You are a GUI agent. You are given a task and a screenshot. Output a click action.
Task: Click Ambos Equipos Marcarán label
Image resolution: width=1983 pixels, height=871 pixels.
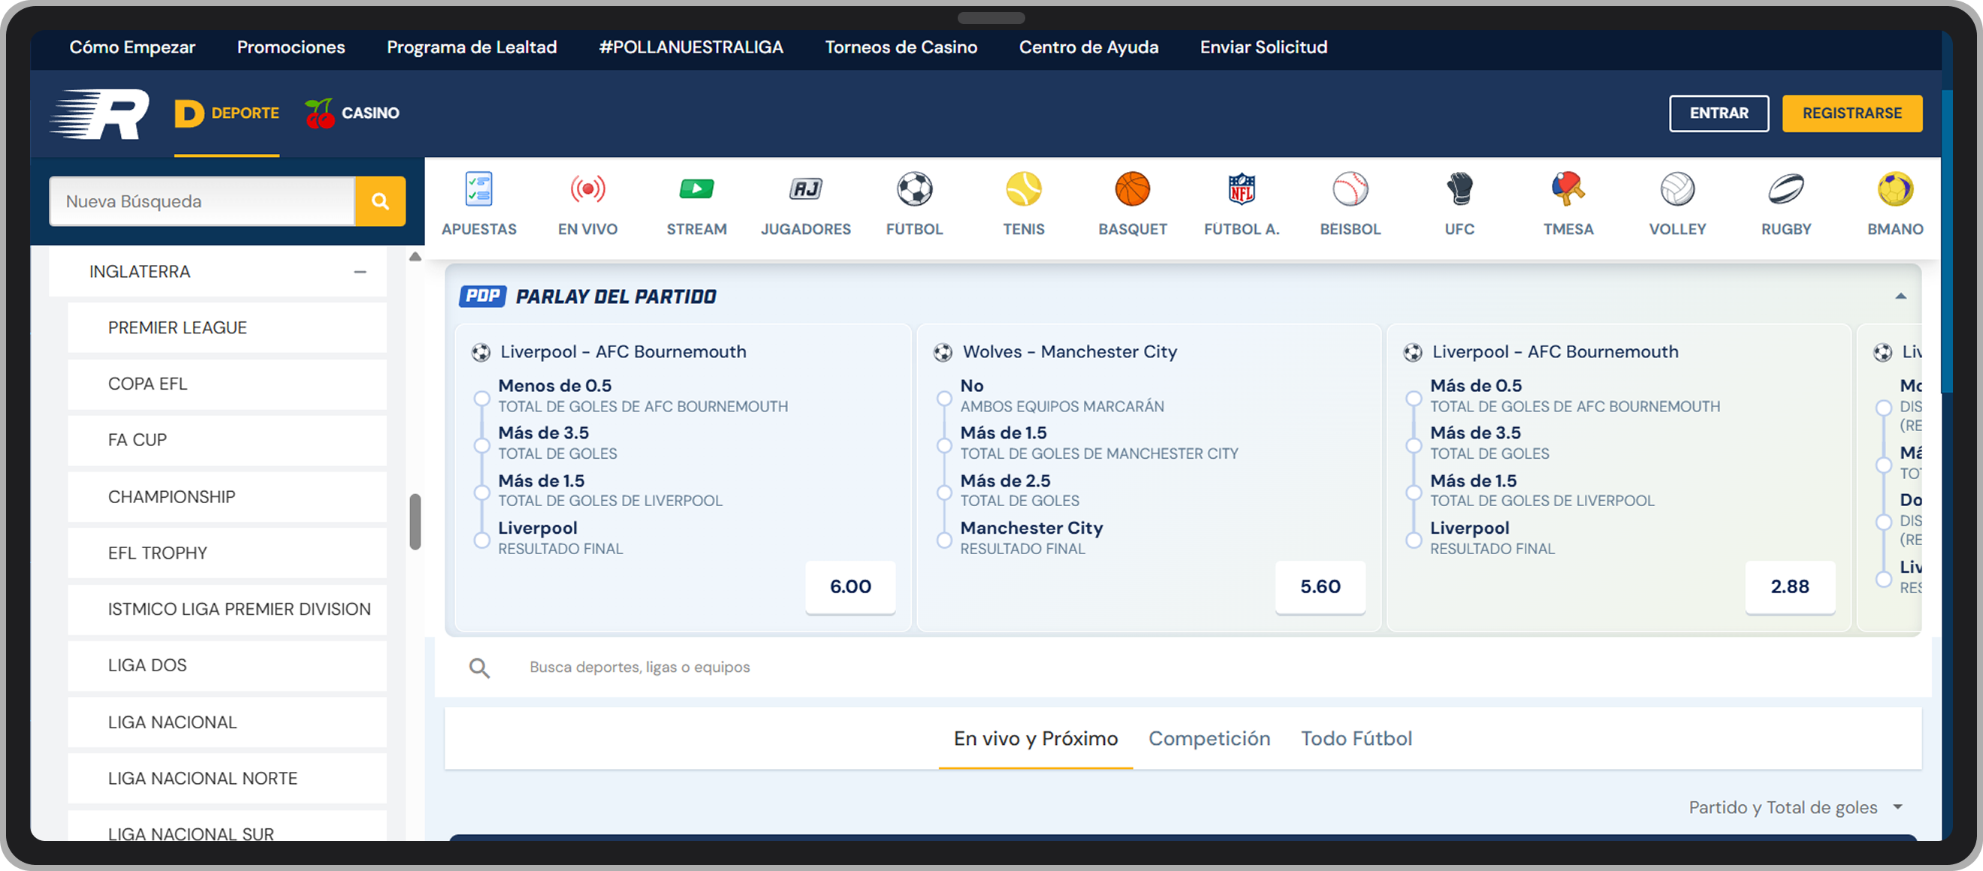tap(1061, 406)
